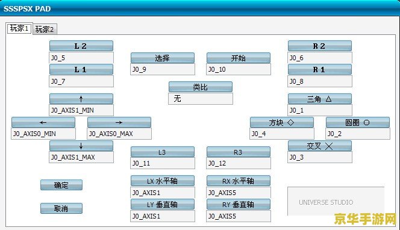The width and height of the screenshot is (400, 230).
Task: Click the LX 水平轴 button
Action: click(163, 181)
